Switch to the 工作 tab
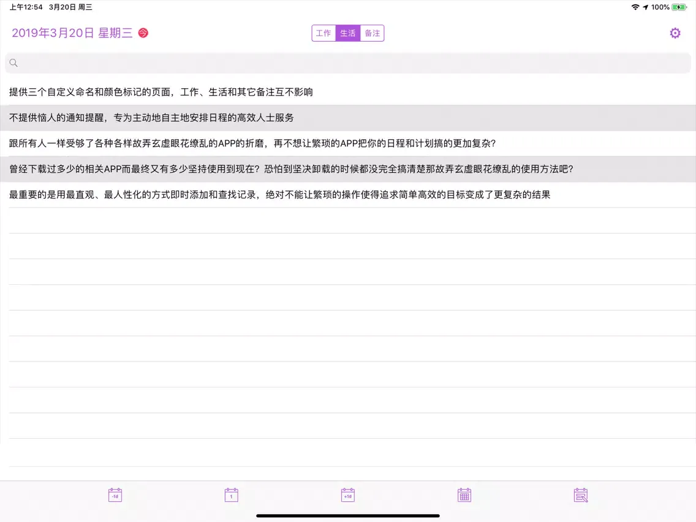The width and height of the screenshot is (696, 522). coord(323,33)
